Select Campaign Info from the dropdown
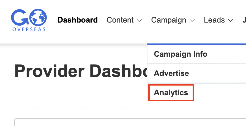Screen dimensions: 246x126 181,54
